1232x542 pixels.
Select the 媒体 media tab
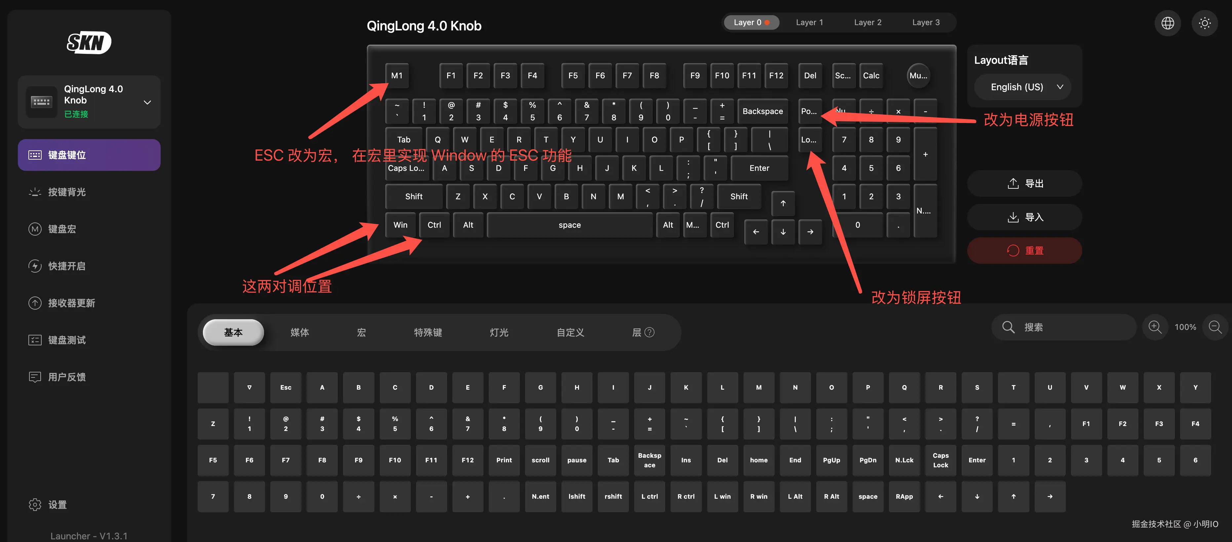300,332
